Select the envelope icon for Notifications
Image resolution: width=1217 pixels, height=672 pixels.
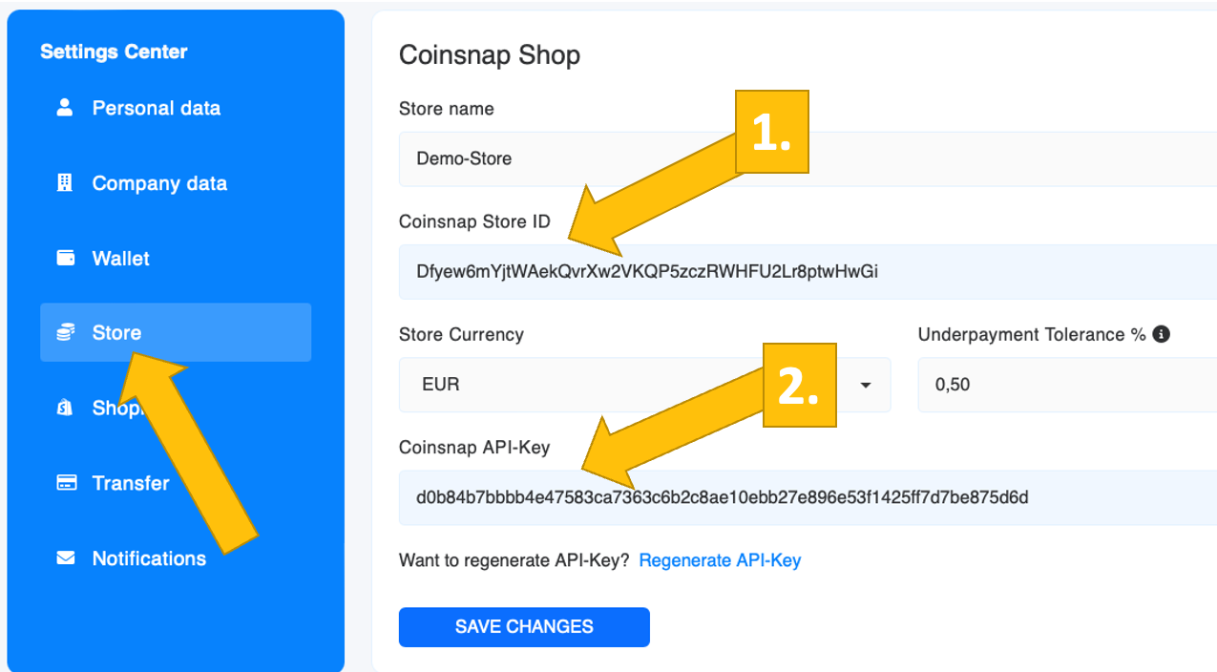[65, 558]
